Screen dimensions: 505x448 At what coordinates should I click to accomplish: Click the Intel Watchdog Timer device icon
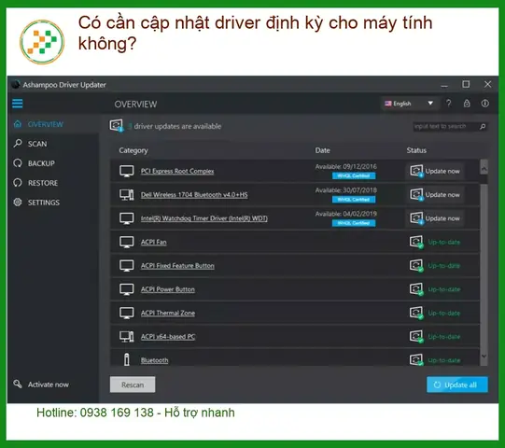point(127,218)
